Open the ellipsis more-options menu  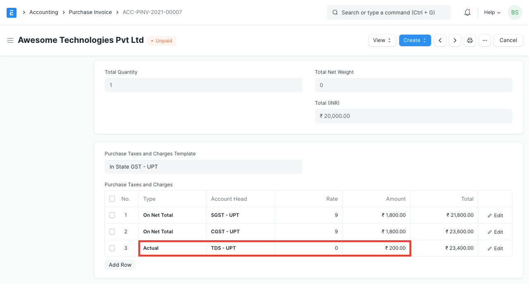pyautogui.click(x=484, y=40)
